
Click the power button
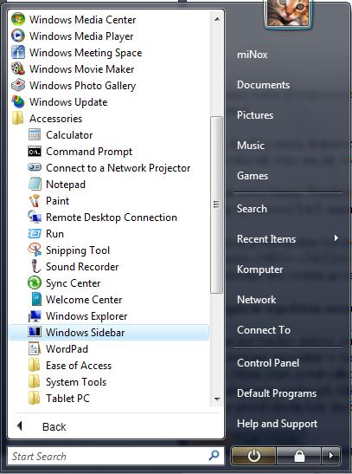(253, 455)
